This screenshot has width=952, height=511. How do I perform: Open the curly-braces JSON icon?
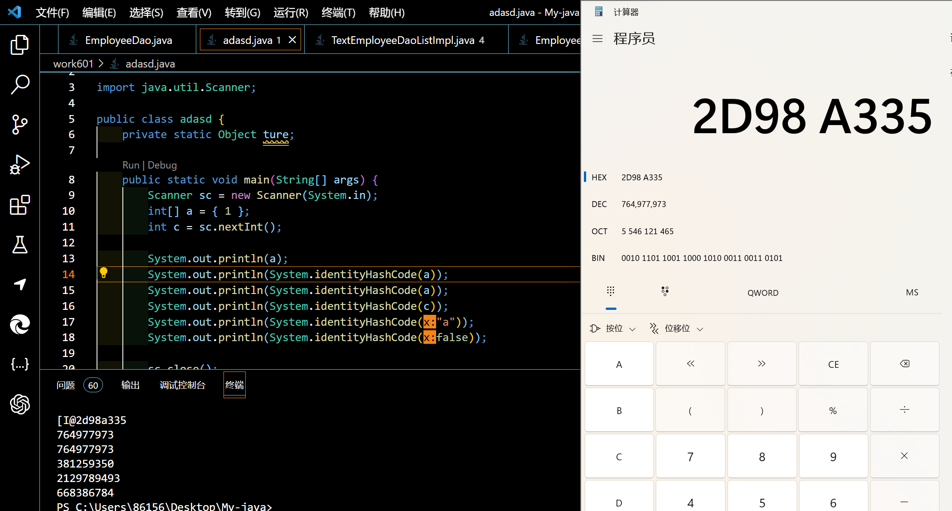tap(19, 364)
